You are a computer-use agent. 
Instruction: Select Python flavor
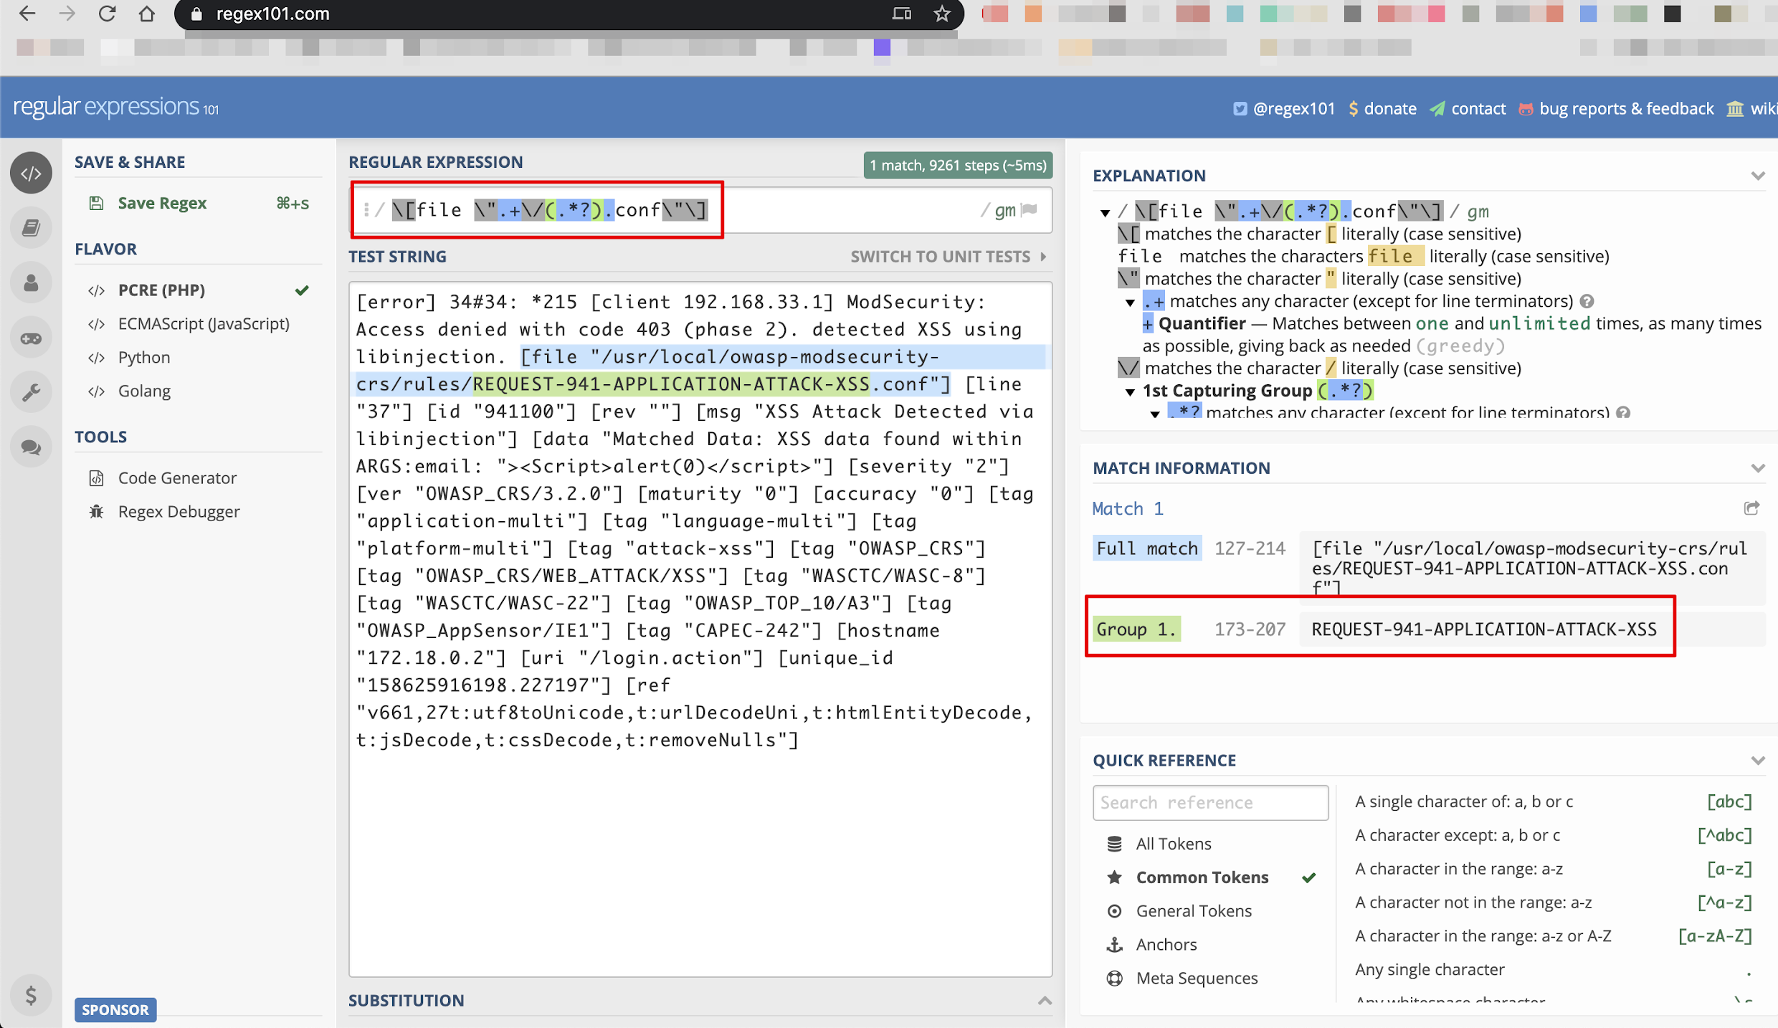144,358
